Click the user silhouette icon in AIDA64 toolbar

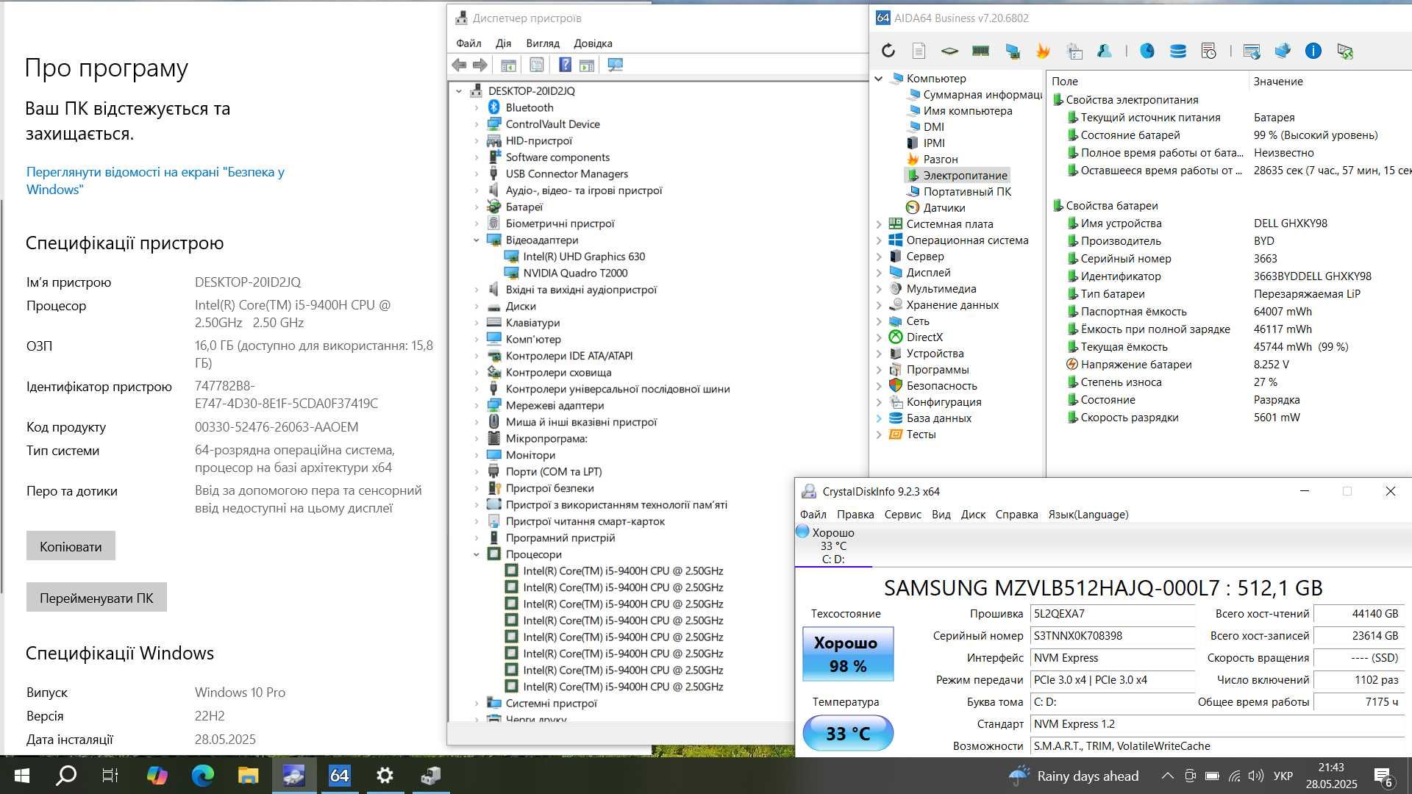coord(1105,51)
